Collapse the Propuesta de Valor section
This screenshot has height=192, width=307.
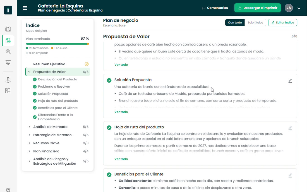coord(29,72)
